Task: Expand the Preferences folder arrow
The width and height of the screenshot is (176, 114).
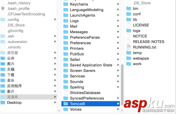Action: (118, 43)
